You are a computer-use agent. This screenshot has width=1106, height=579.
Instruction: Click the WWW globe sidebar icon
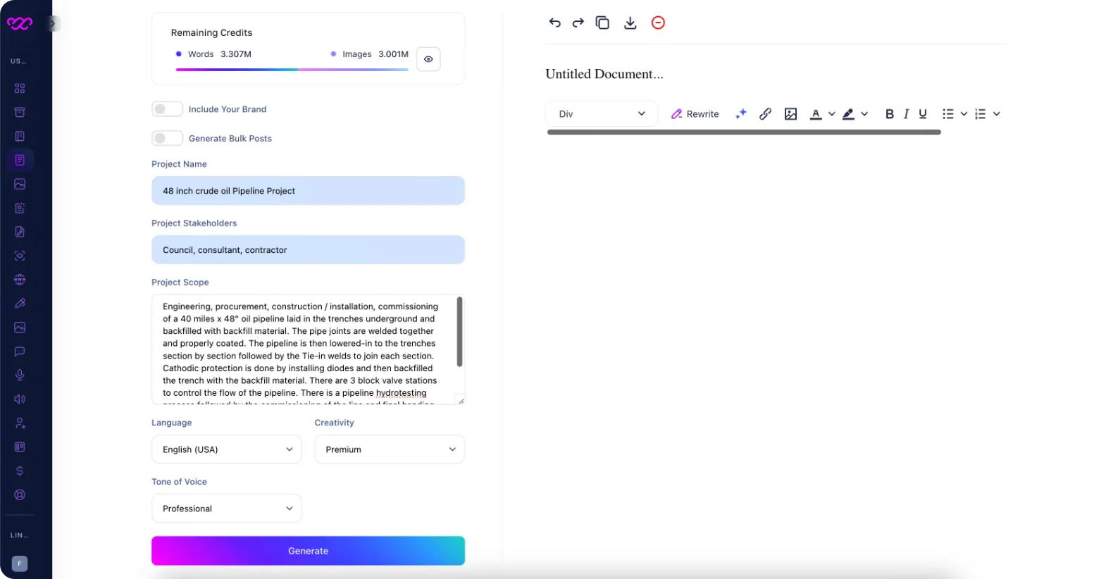[x=20, y=280]
